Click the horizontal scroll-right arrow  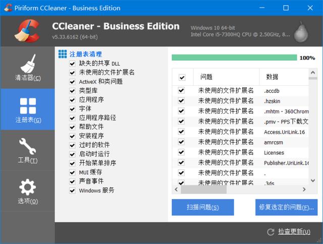(304, 190)
